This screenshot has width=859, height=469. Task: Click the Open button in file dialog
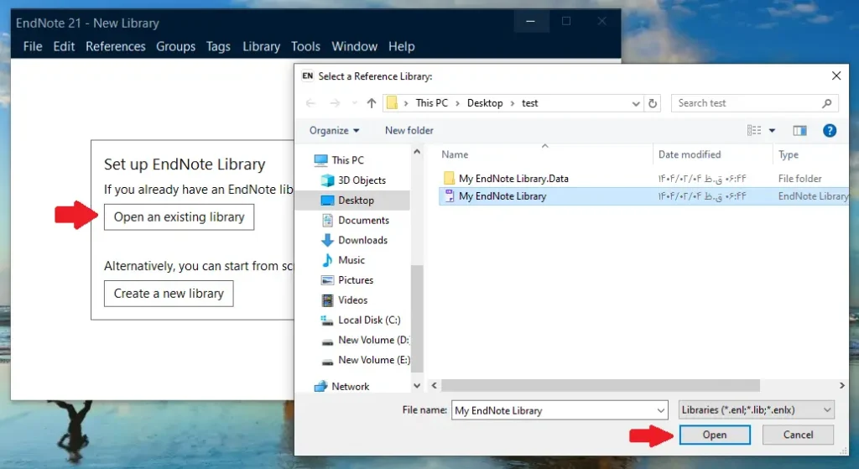715,435
